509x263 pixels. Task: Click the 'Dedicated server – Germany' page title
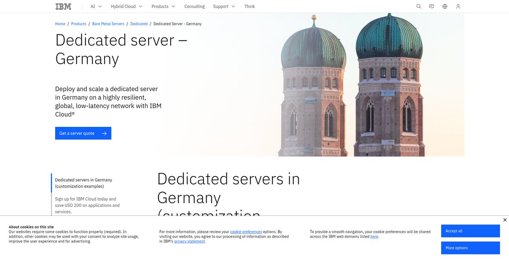click(121, 49)
